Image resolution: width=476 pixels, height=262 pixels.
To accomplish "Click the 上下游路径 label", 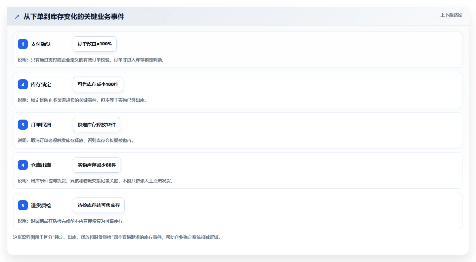I will tap(451, 15).
